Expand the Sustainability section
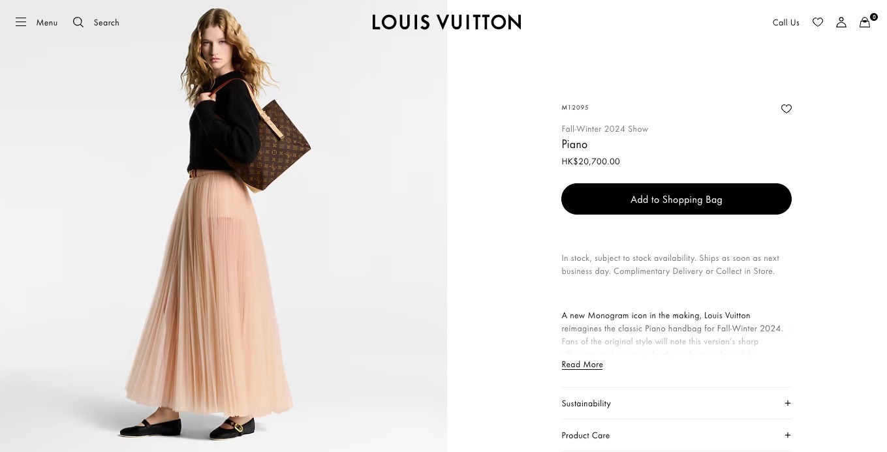This screenshot has width=887, height=452. coord(586,404)
